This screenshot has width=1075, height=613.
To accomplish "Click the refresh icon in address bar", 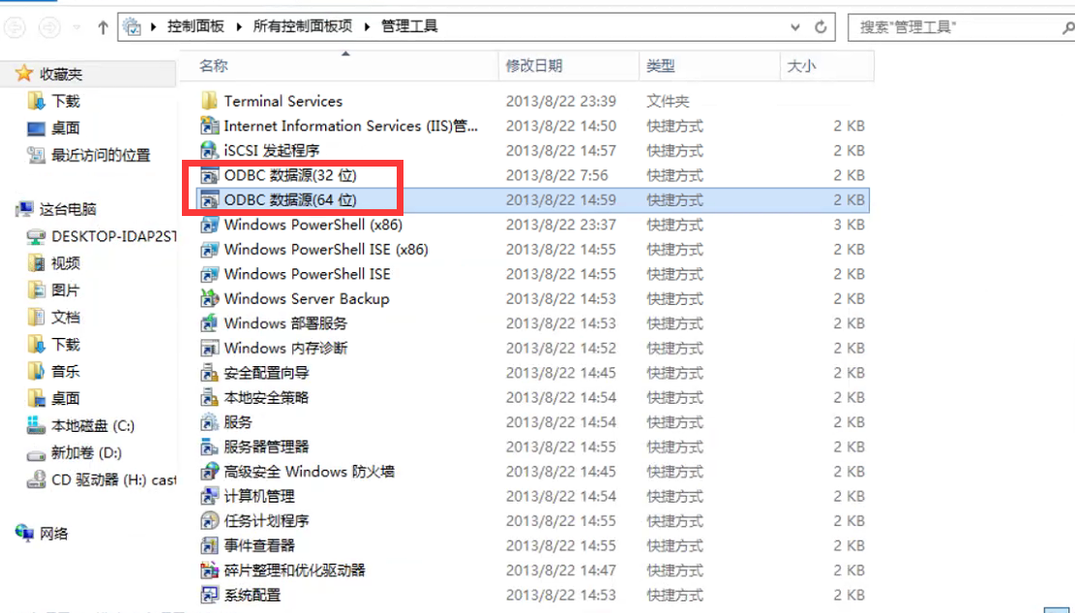I will click(x=821, y=27).
